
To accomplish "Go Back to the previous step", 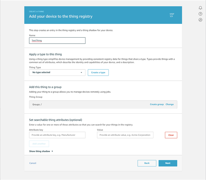I will pos(147,163).
